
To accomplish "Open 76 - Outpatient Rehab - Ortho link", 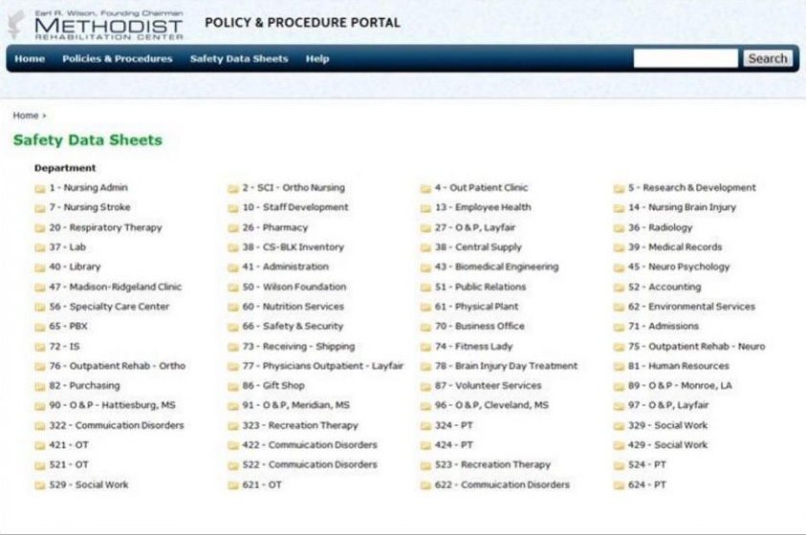I will coord(118,366).
